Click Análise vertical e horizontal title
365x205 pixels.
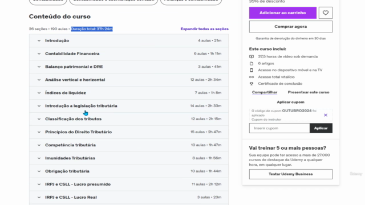tap(75, 80)
